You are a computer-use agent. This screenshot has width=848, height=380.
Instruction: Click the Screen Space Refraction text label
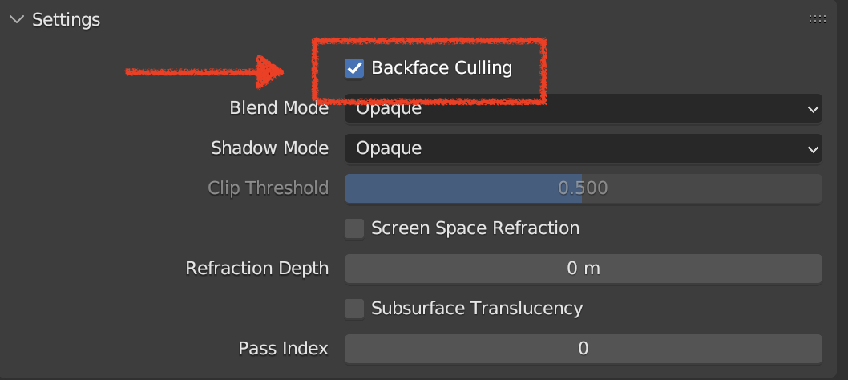click(x=475, y=228)
